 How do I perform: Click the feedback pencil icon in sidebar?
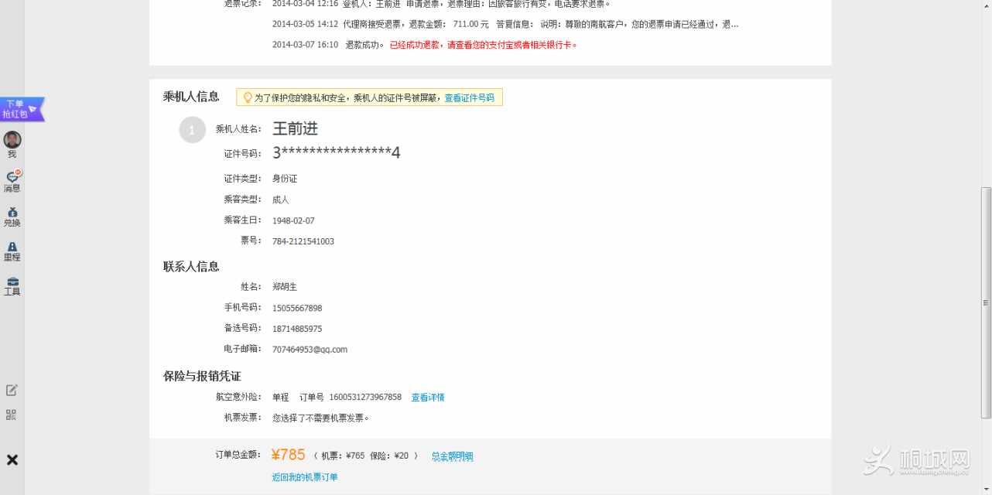(12, 391)
